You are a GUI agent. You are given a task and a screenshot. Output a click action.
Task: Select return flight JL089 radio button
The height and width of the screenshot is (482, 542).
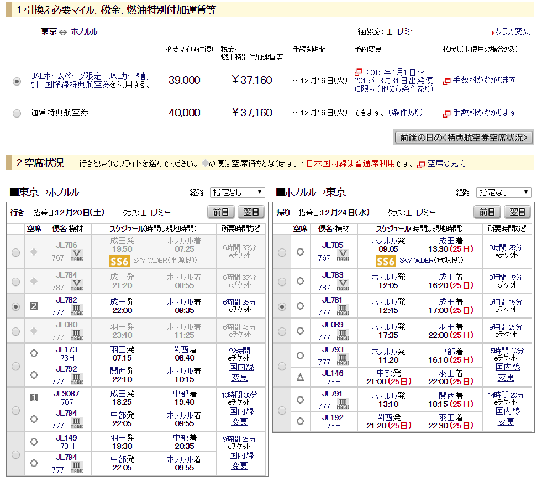point(282,331)
